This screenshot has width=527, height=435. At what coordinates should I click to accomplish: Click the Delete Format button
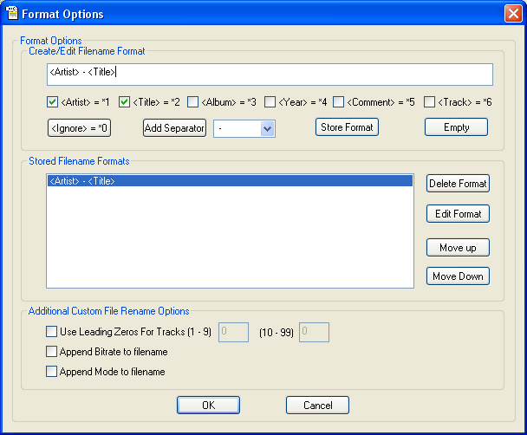(x=458, y=184)
